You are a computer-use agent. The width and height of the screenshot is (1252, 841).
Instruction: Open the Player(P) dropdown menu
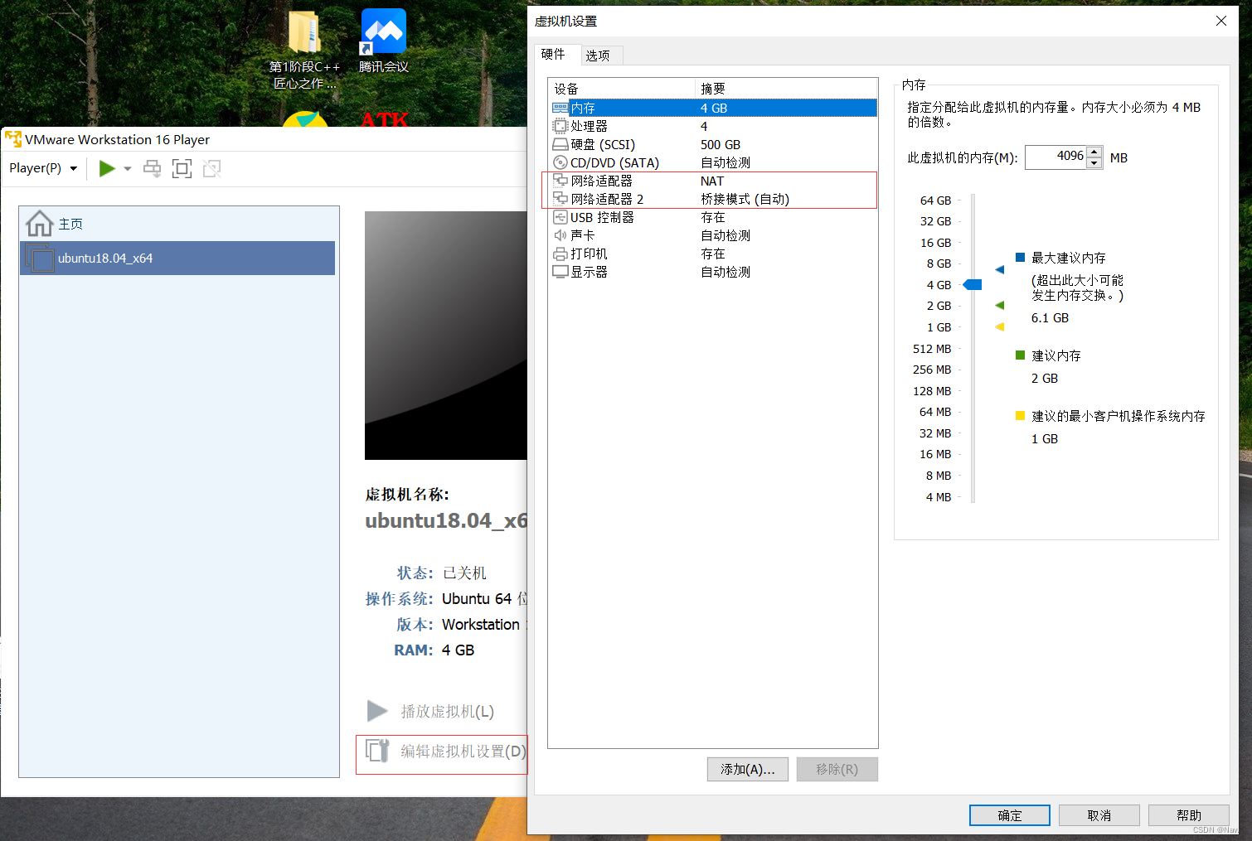tap(43, 168)
